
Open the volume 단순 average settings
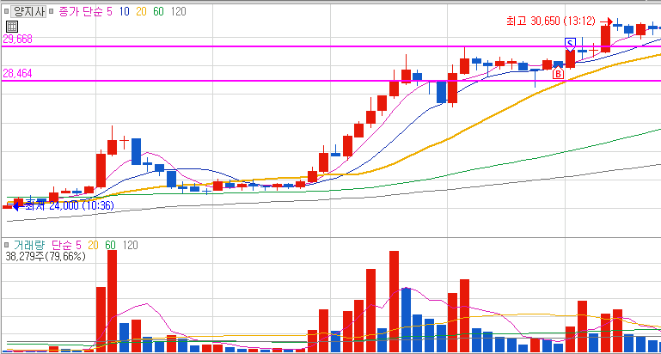coord(64,245)
